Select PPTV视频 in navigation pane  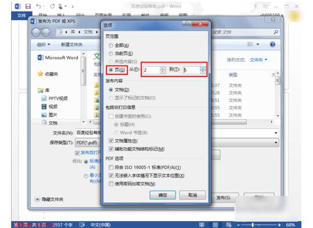(x=55, y=99)
